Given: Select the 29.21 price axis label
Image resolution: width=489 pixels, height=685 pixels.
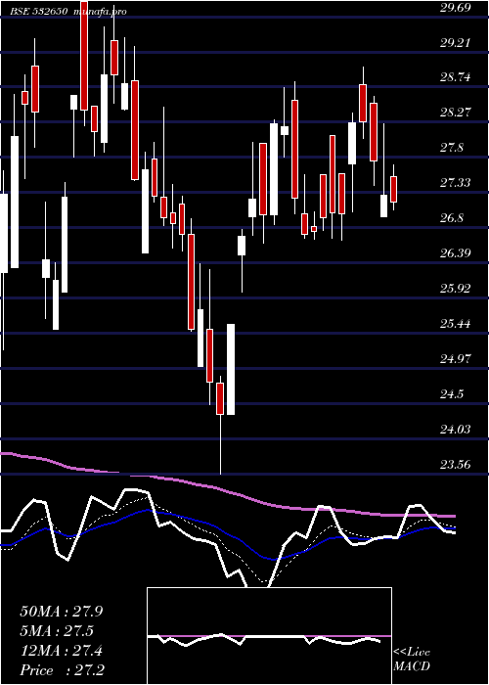Looking at the screenshot, I should pos(455,43).
